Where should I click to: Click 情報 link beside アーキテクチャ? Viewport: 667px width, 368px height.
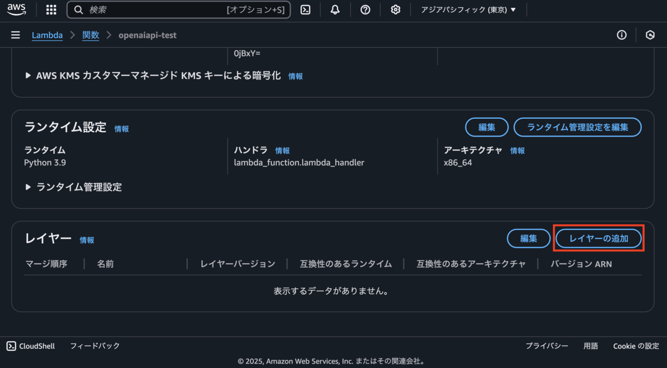517,150
